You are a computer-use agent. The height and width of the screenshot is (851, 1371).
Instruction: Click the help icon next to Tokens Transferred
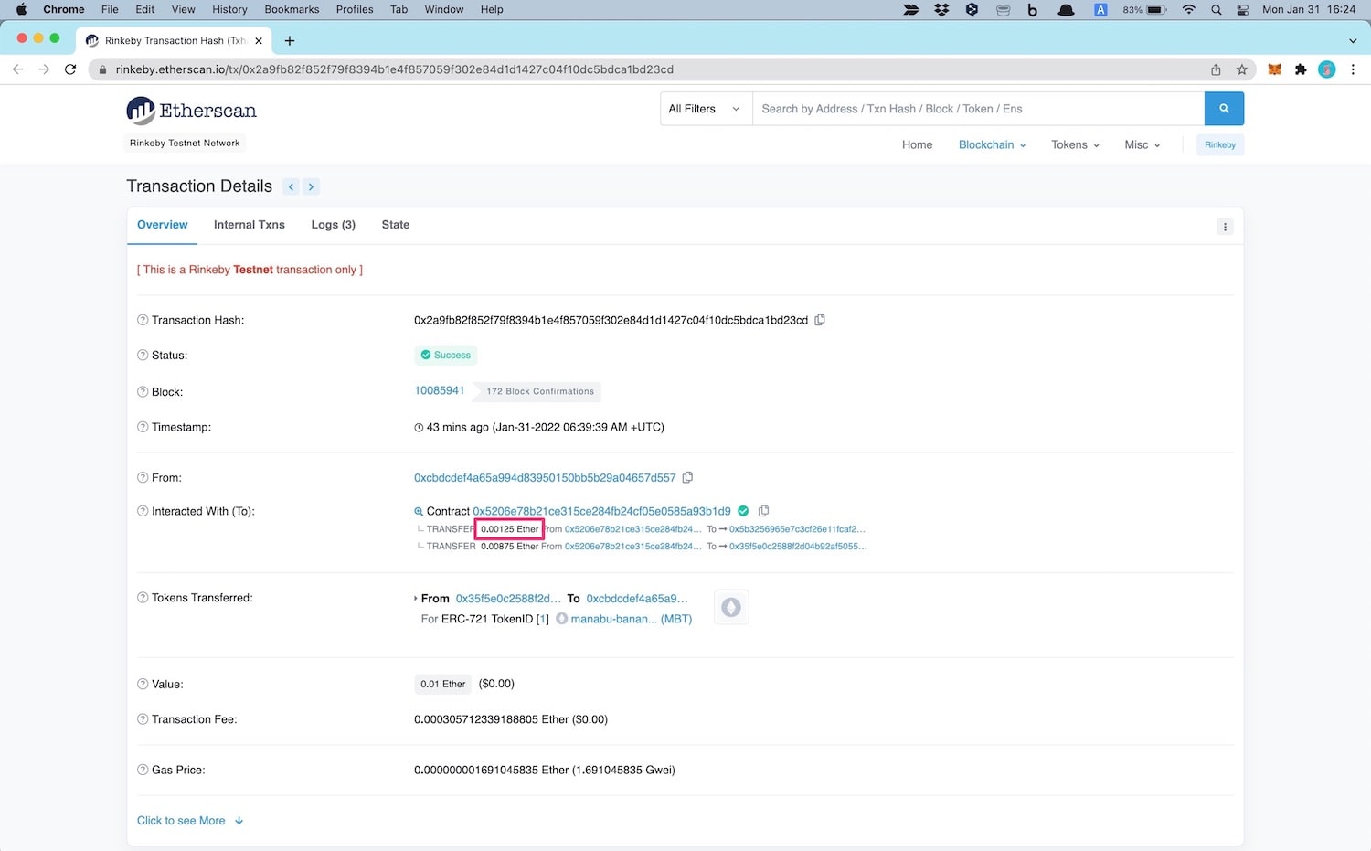143,598
